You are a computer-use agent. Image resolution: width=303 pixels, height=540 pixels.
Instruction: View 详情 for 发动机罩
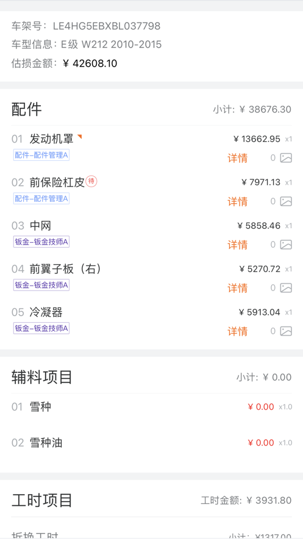pos(237,158)
